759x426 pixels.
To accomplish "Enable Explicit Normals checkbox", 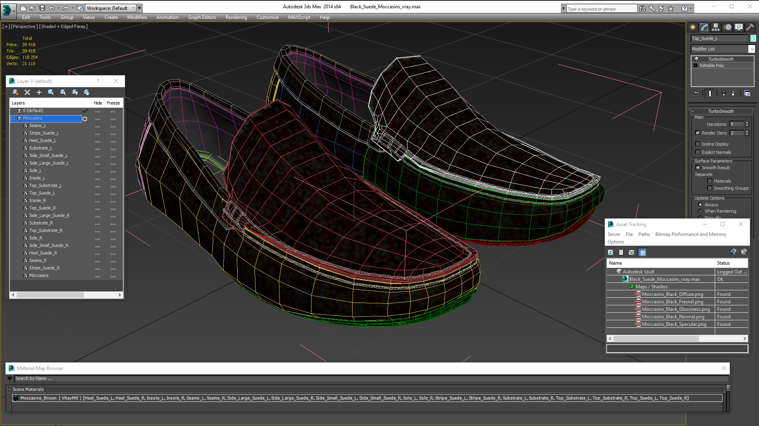I will click(698, 152).
